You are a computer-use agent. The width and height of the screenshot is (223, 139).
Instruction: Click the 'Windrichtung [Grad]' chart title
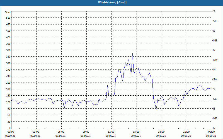click(112, 3)
